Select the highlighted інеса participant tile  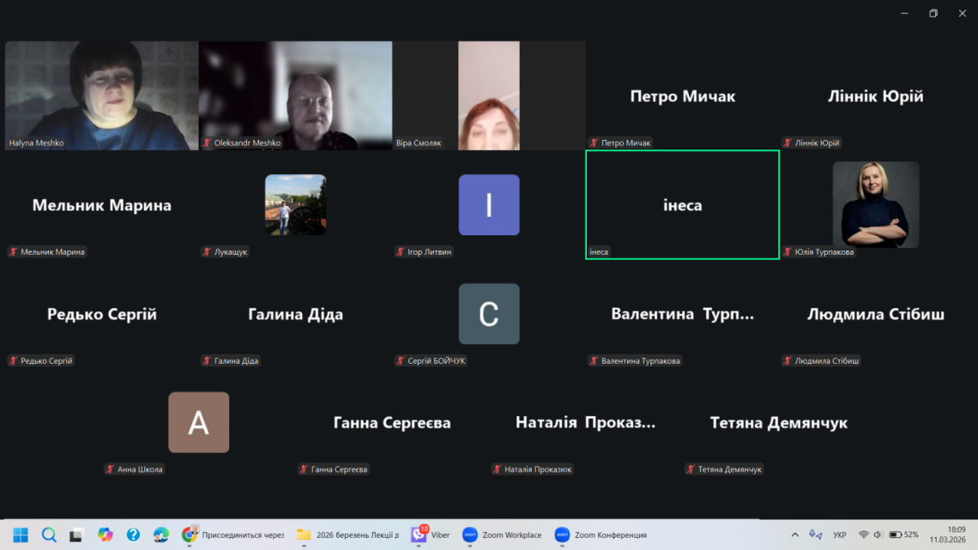682,204
